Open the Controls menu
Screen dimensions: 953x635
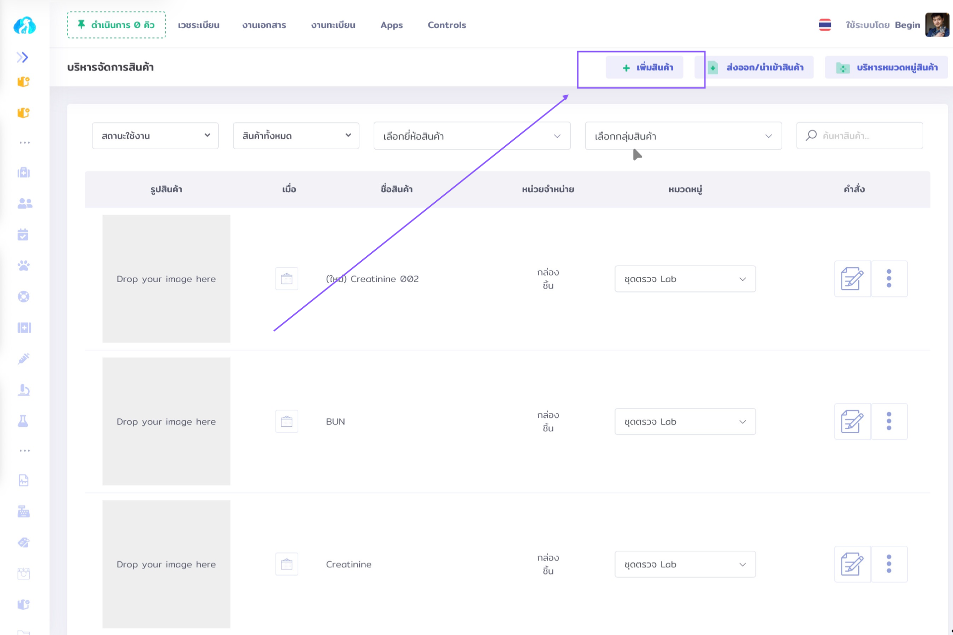pos(447,25)
